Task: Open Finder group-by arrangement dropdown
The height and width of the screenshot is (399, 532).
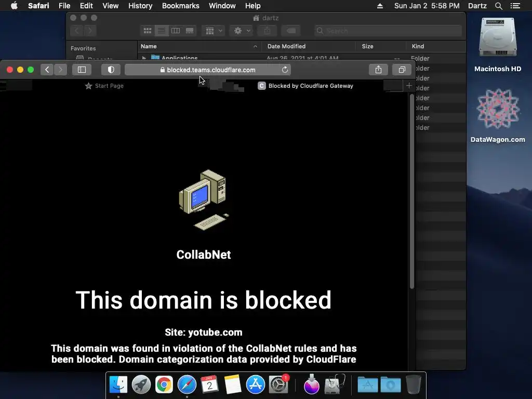Action: click(x=214, y=31)
